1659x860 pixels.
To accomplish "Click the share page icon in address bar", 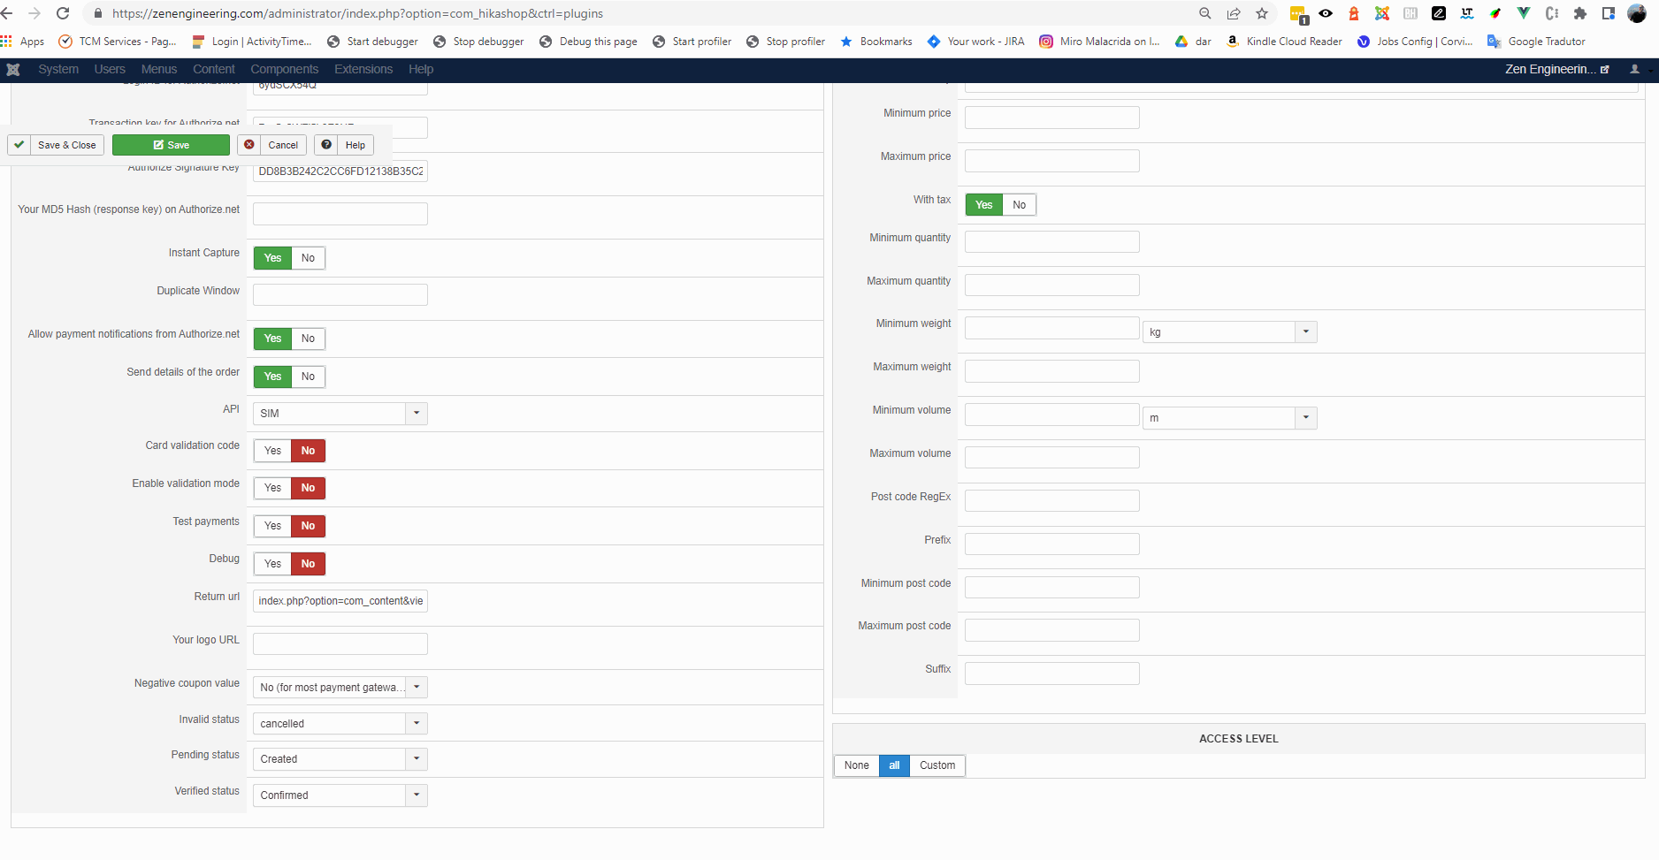I will tap(1234, 13).
